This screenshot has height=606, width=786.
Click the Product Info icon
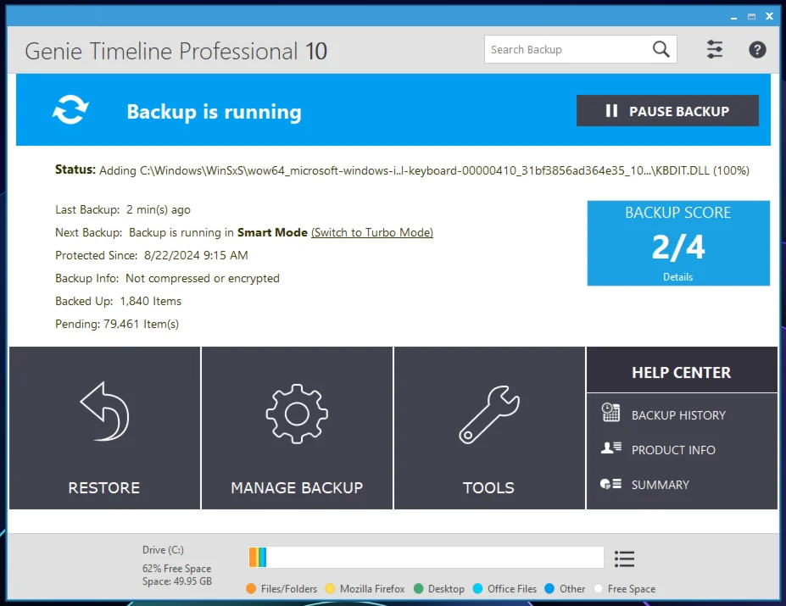610,448
